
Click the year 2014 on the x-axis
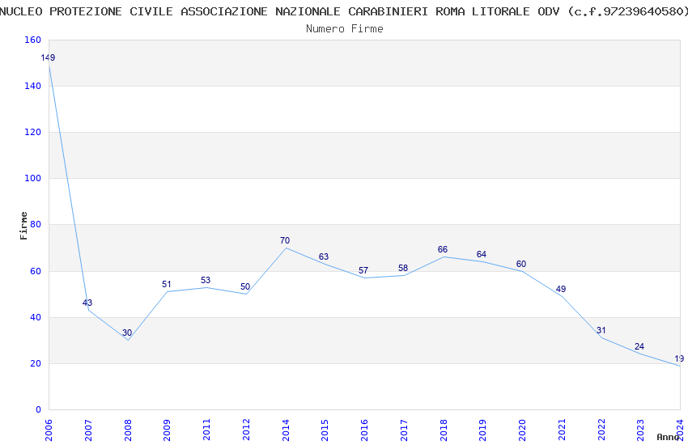pos(286,430)
